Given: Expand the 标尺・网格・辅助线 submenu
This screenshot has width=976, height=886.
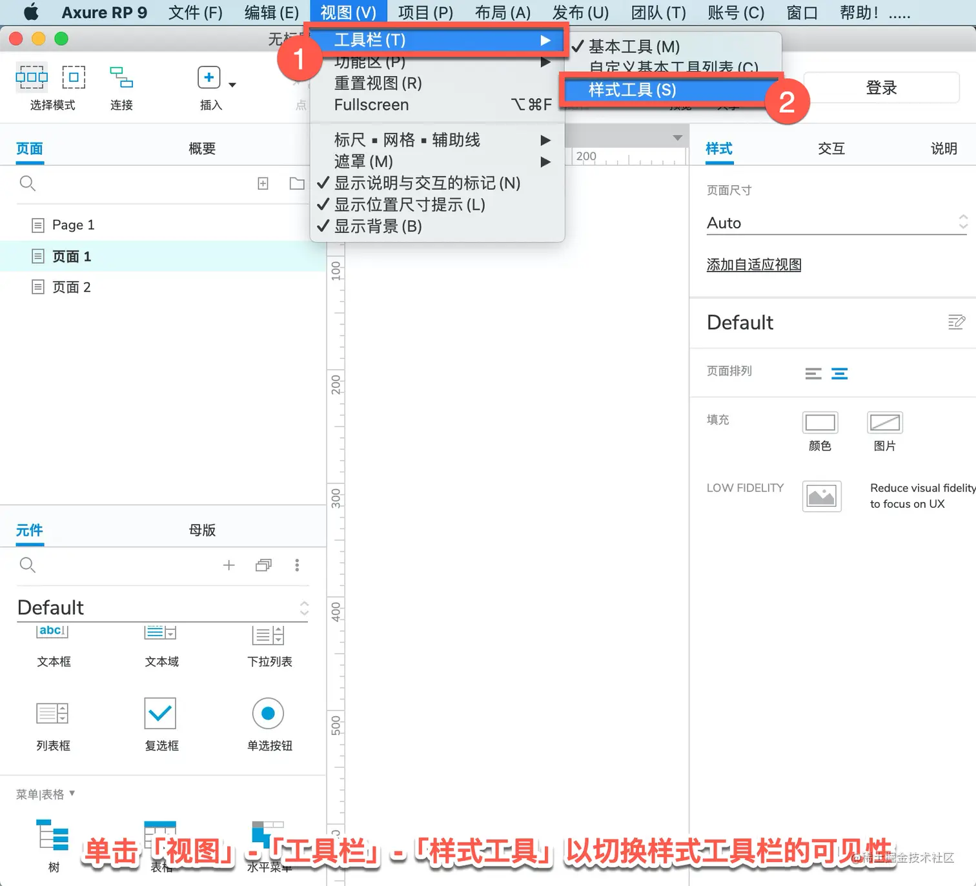Looking at the screenshot, I should 437,139.
